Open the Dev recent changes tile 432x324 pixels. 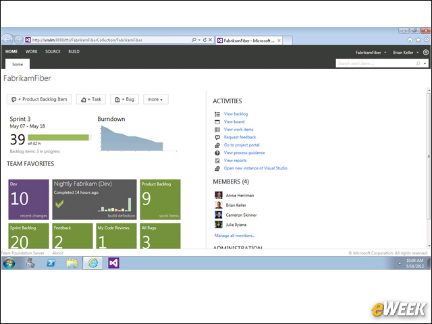tap(28, 200)
